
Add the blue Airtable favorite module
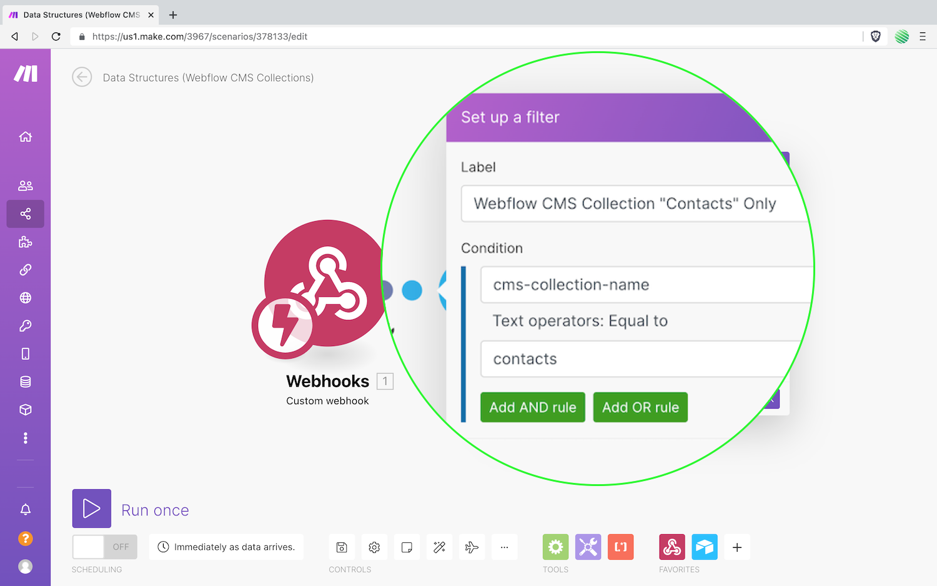pos(705,547)
